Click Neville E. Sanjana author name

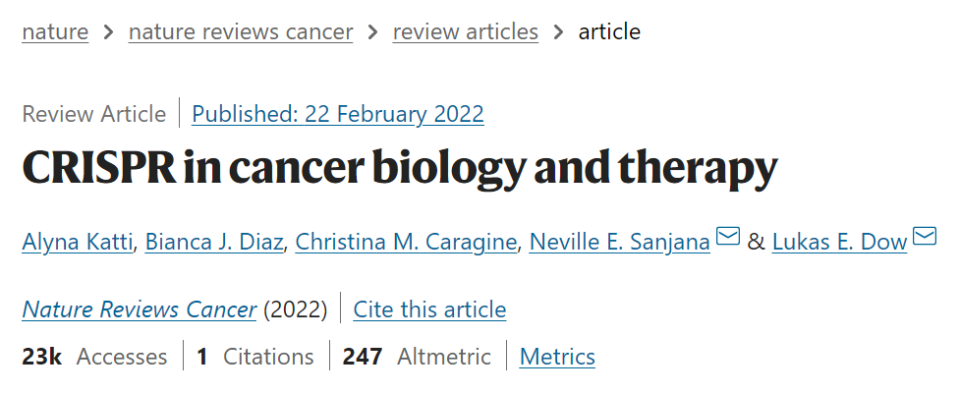[619, 241]
